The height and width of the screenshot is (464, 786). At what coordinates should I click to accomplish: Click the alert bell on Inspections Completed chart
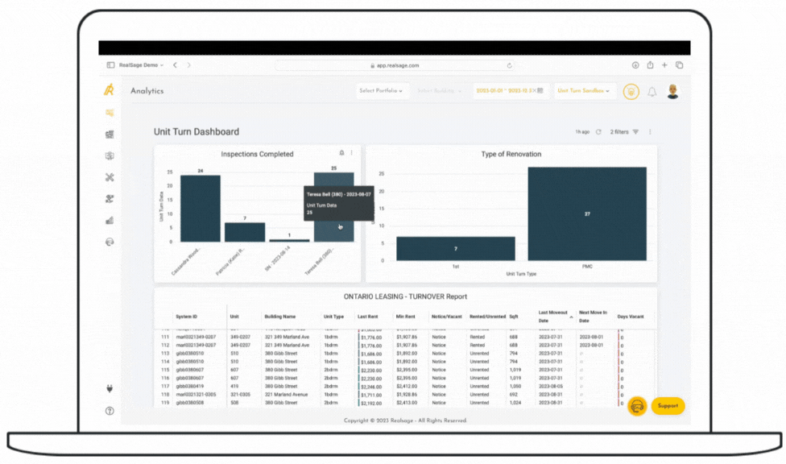(341, 153)
